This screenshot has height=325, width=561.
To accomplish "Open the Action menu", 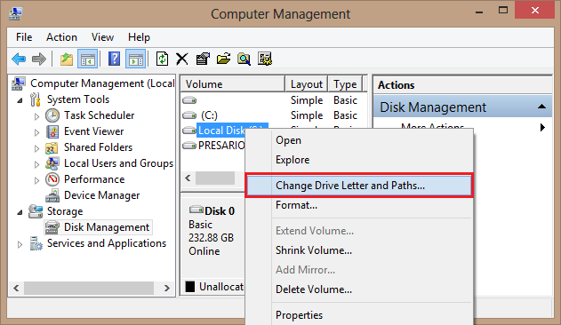I will click(61, 37).
